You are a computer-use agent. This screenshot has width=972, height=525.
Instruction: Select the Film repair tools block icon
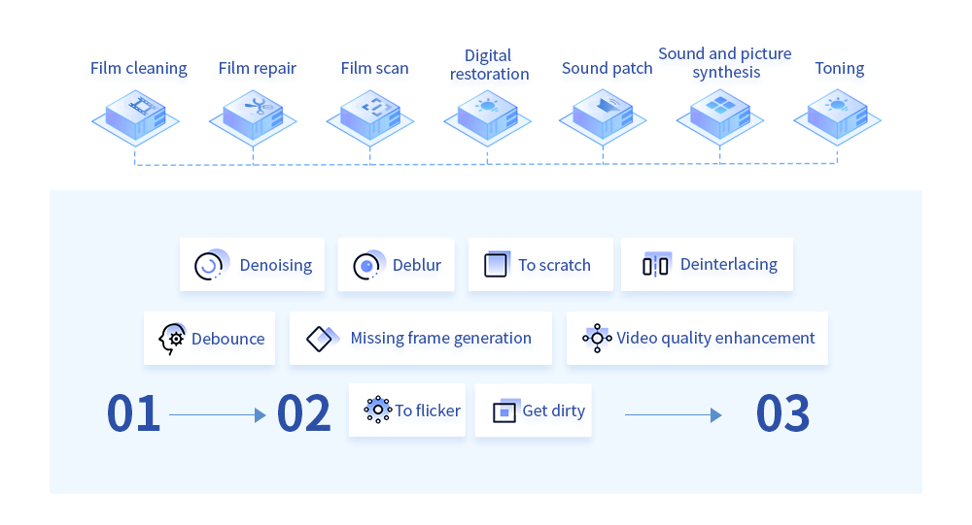pyautogui.click(x=253, y=115)
